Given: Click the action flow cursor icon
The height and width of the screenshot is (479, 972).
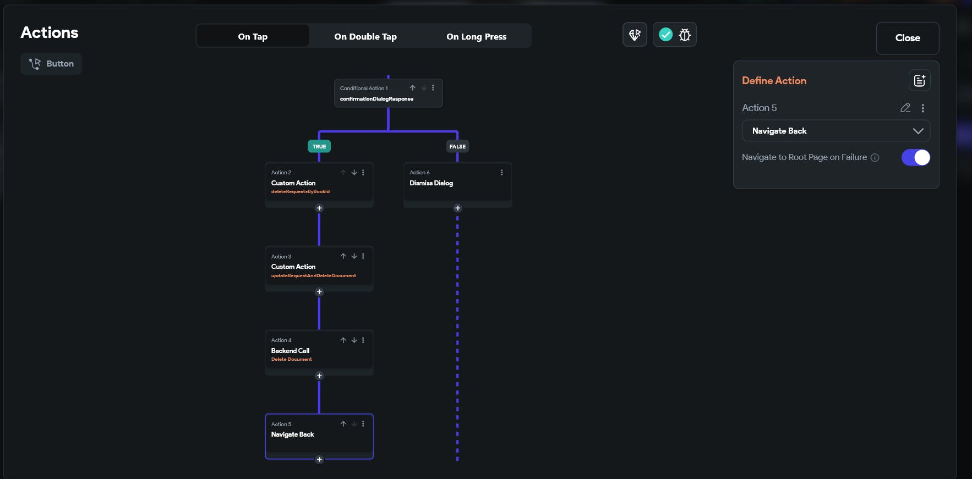Looking at the screenshot, I should (635, 35).
